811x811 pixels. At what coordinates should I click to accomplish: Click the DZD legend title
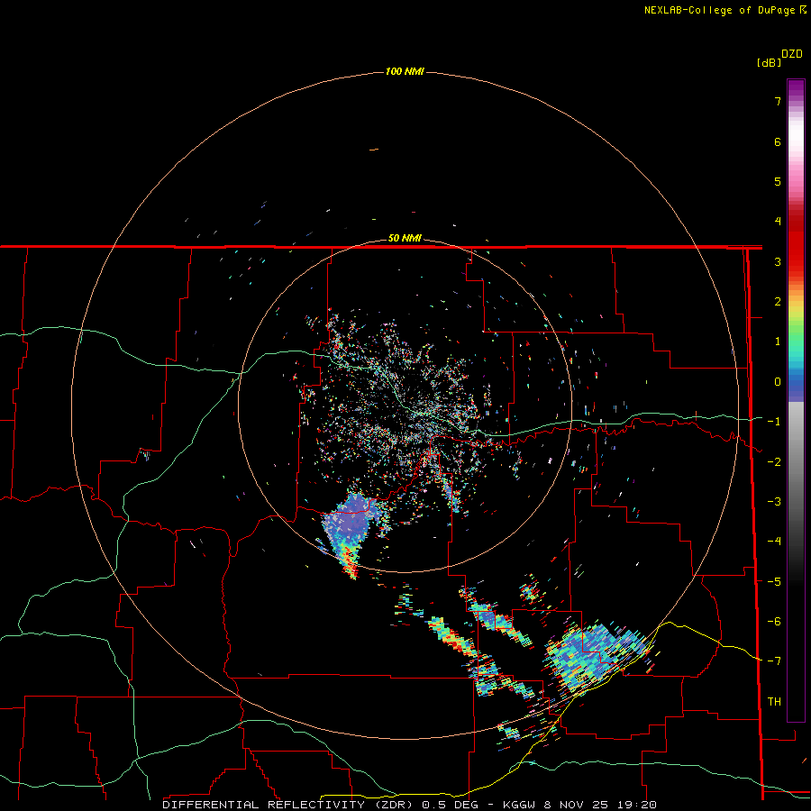point(792,54)
